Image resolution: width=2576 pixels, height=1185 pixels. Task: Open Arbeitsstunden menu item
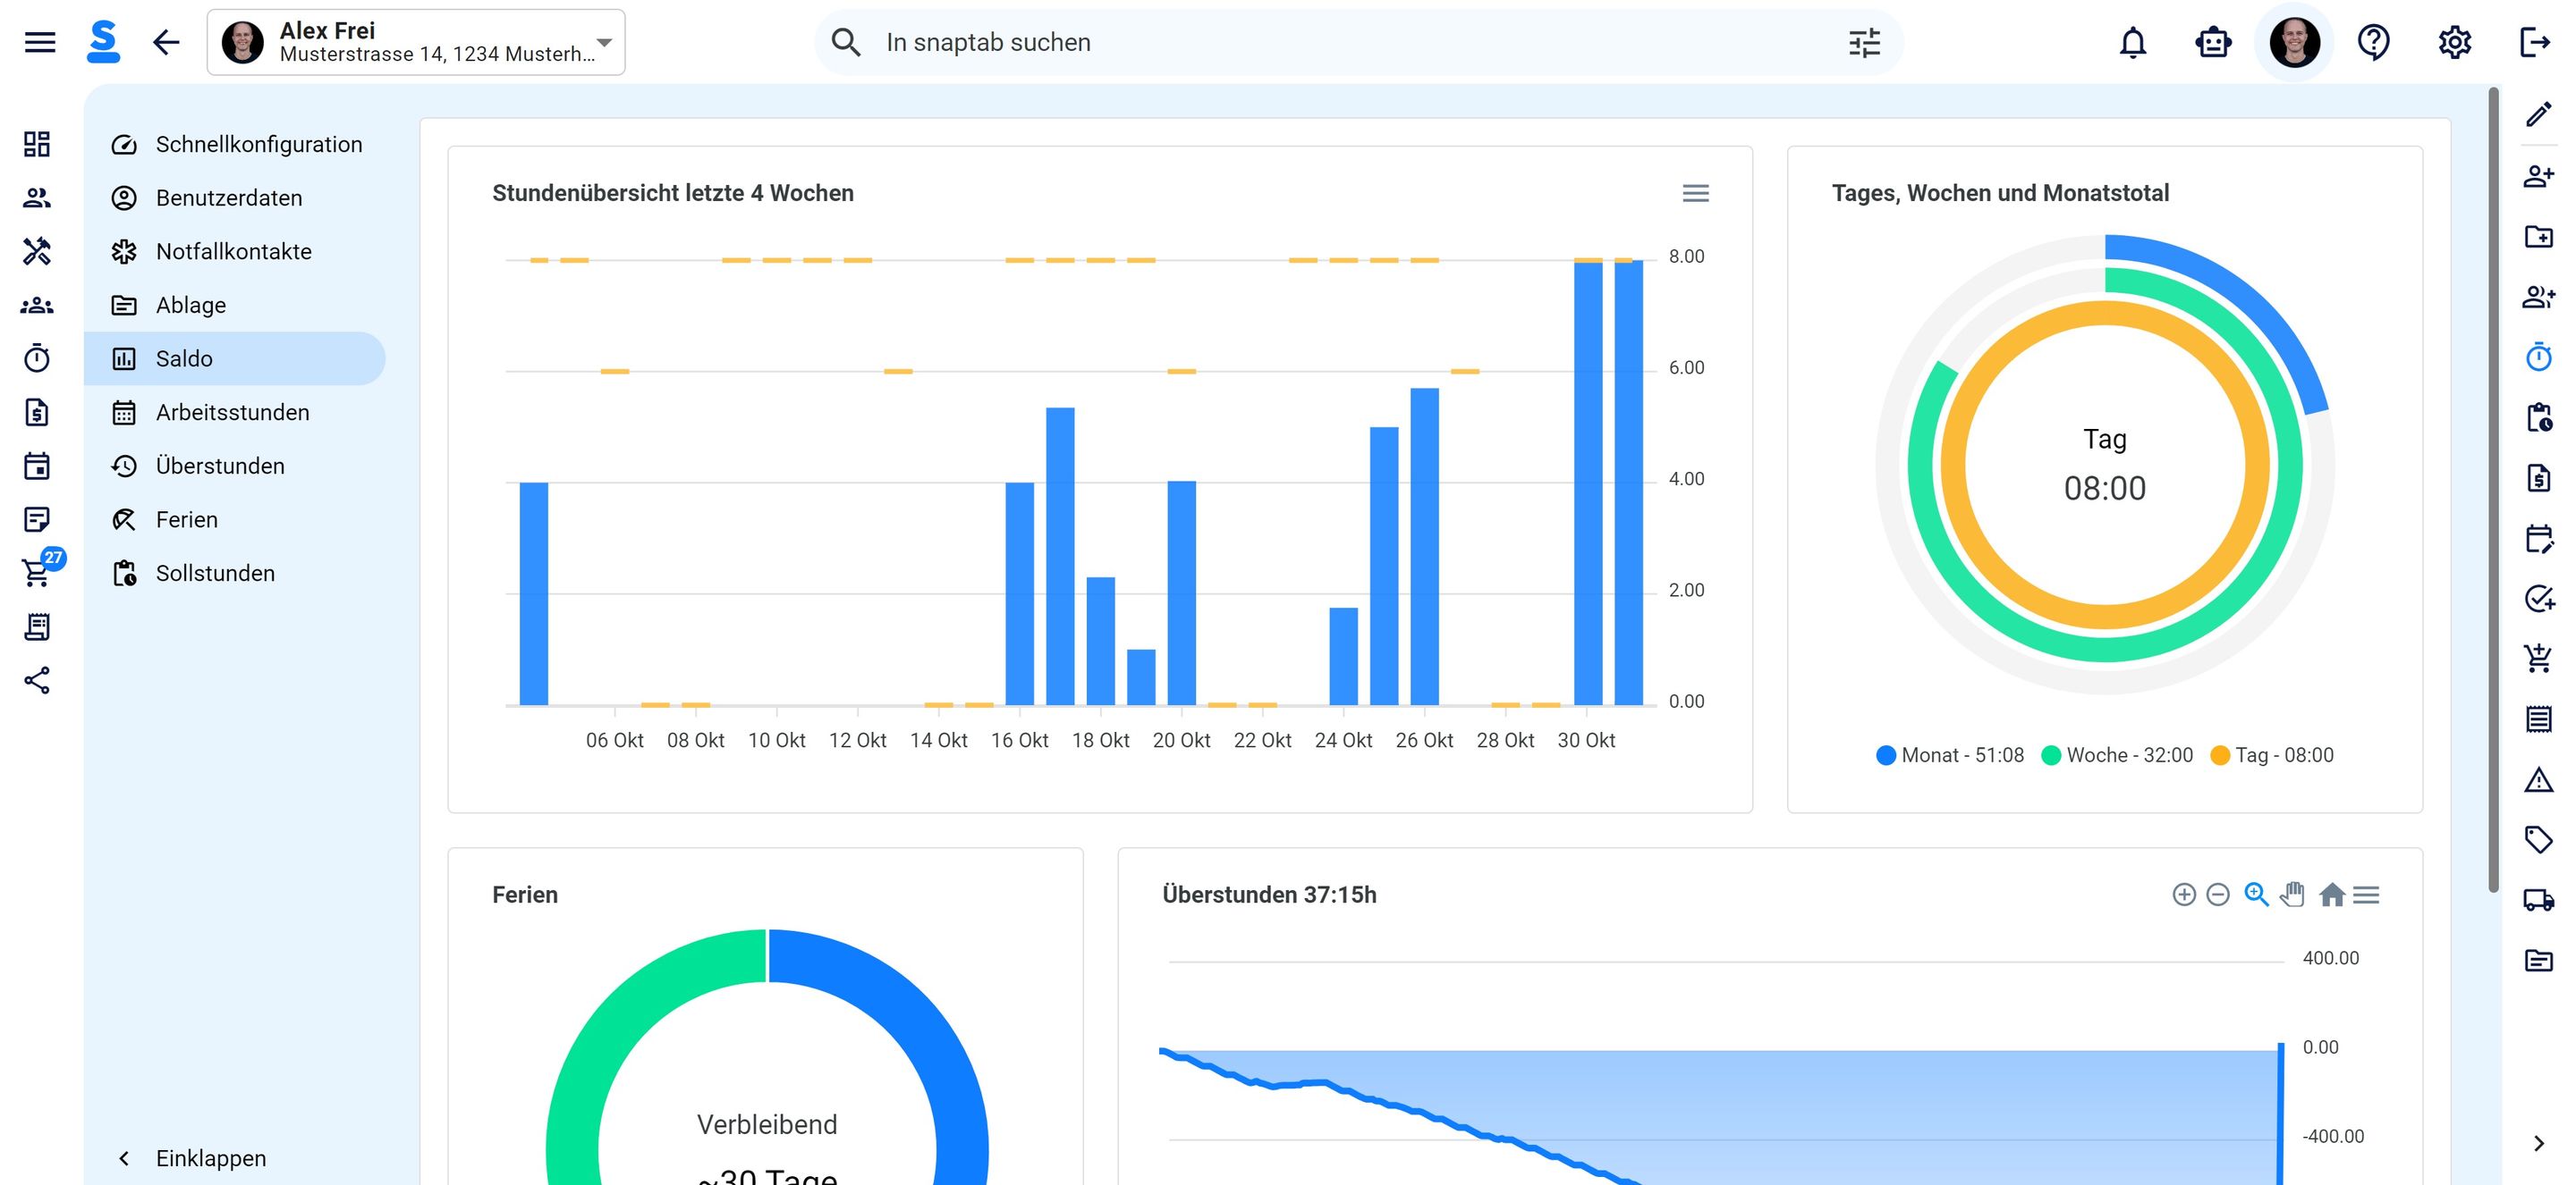(x=235, y=412)
